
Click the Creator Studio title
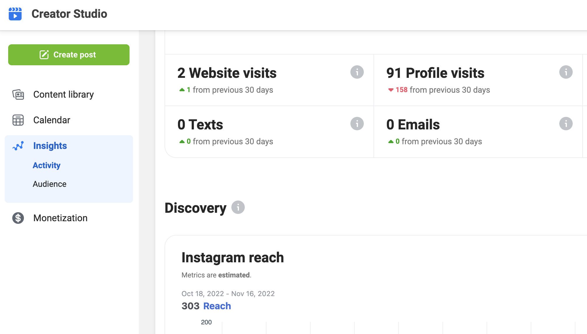click(69, 14)
